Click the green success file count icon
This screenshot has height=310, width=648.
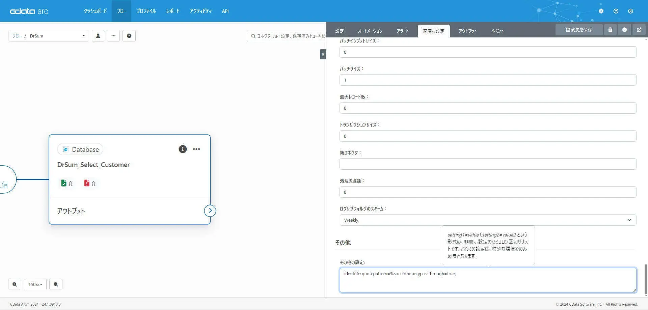point(64,183)
